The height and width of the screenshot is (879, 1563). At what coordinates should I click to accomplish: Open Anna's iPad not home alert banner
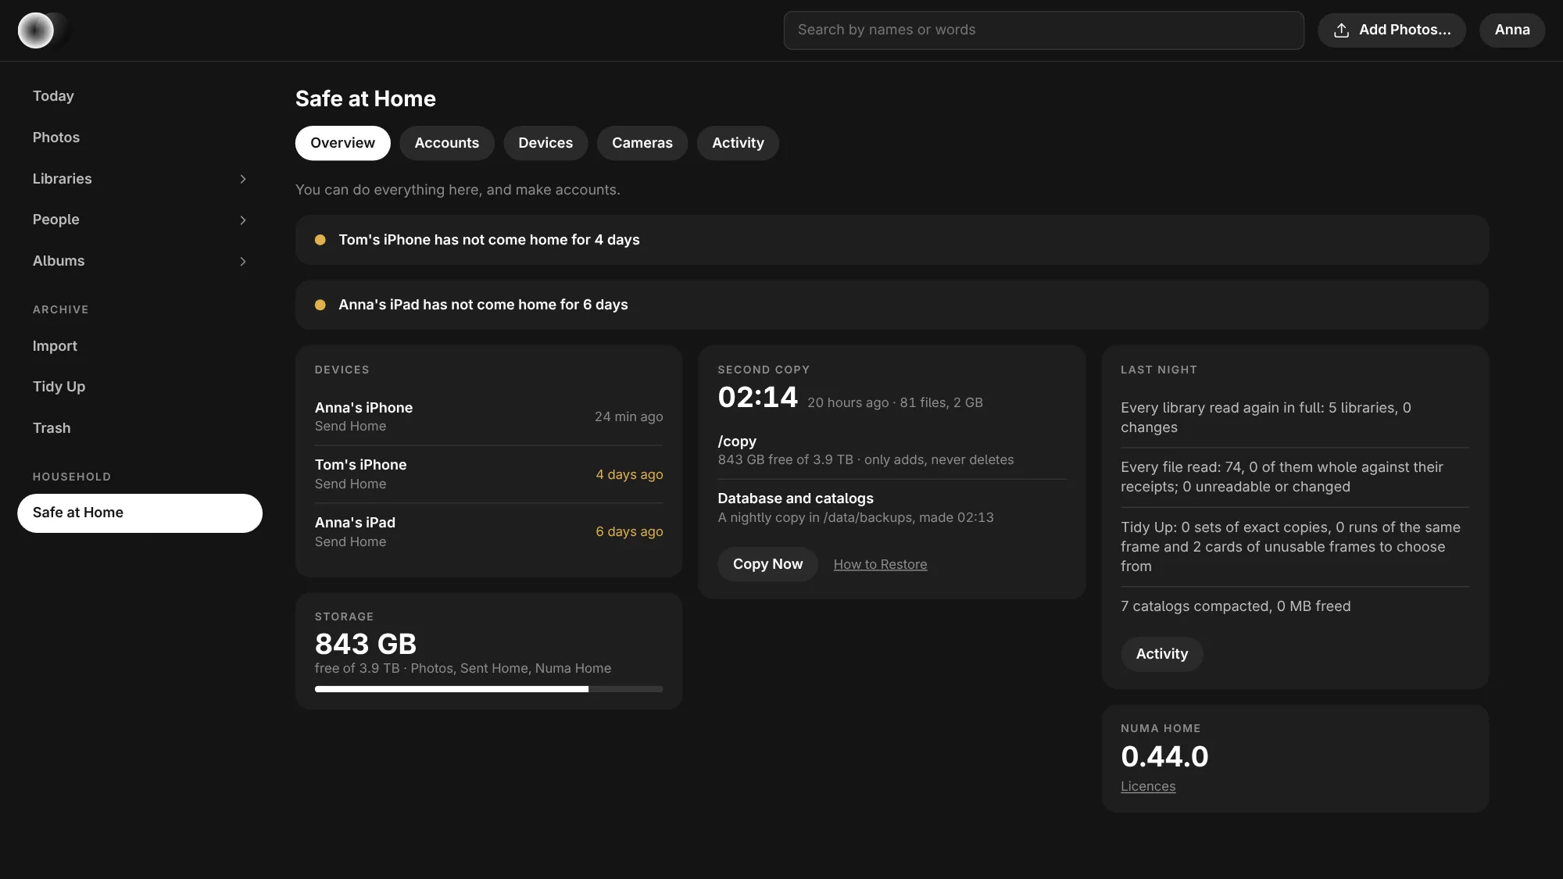pyautogui.click(x=892, y=305)
